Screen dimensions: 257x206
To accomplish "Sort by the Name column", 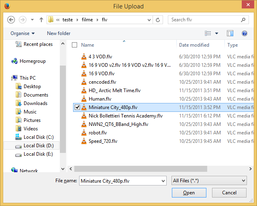I will pyautogui.click(x=88, y=45).
